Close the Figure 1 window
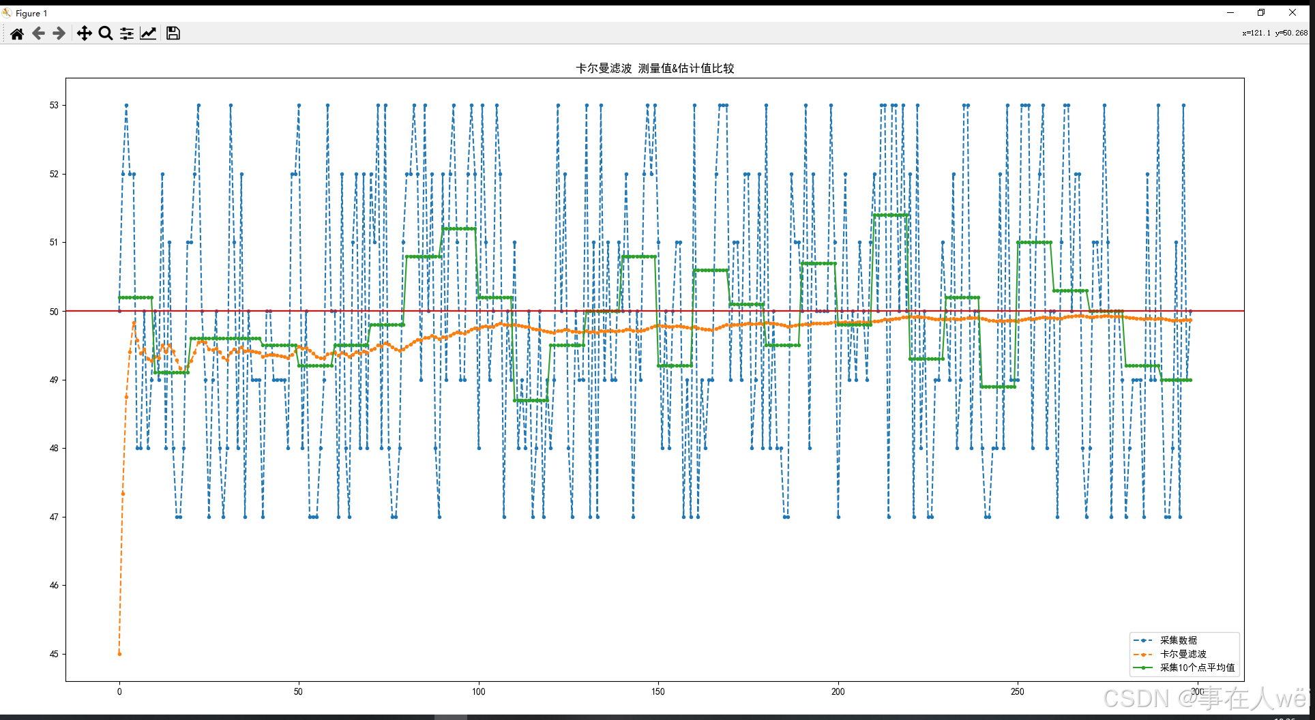This screenshot has width=1315, height=720. pos(1292,12)
